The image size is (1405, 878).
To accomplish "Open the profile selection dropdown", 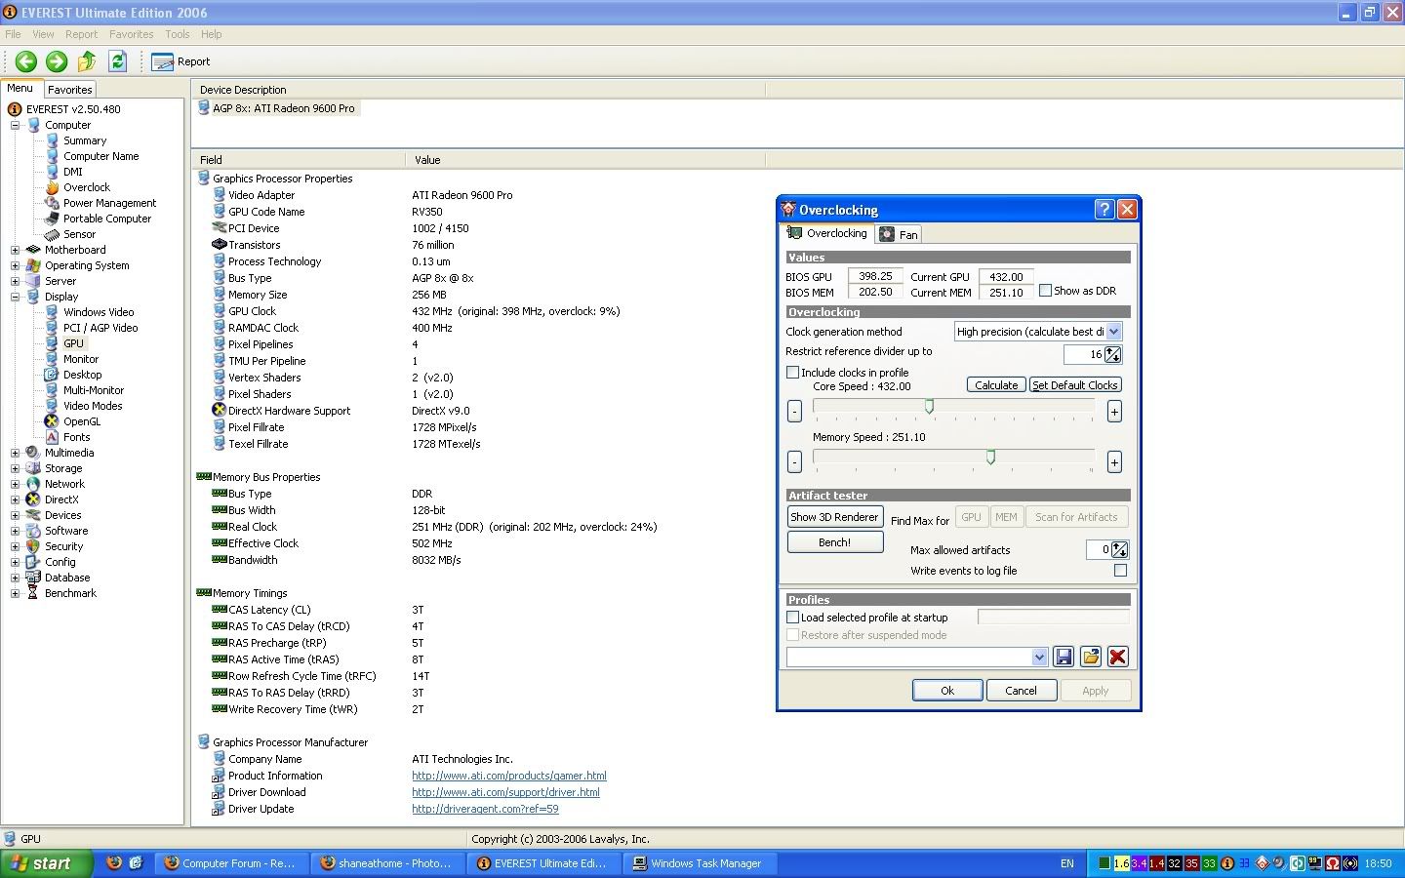I will point(1041,657).
